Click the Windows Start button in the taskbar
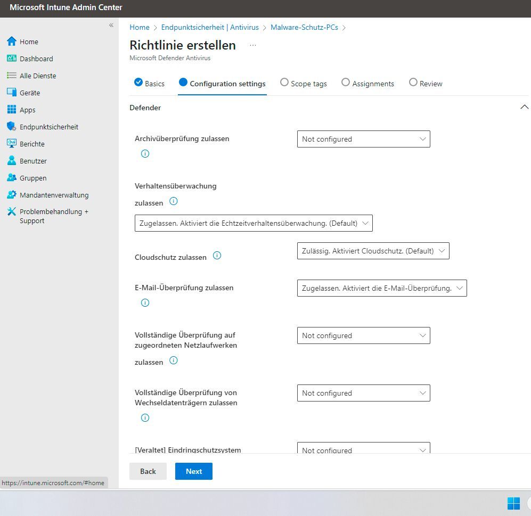531x516 pixels. coord(513,503)
